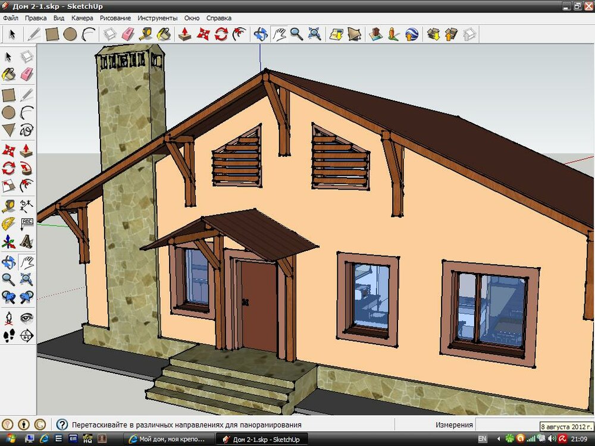Choose the Freehand drawing tool

[27, 131]
